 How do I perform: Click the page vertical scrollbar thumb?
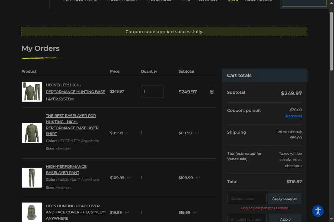(331, 41)
